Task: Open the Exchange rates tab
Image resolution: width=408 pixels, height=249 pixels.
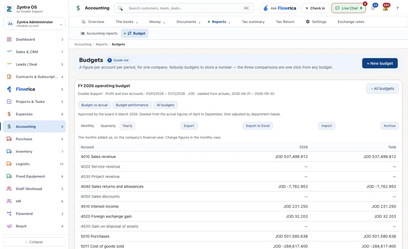Action: (x=351, y=22)
